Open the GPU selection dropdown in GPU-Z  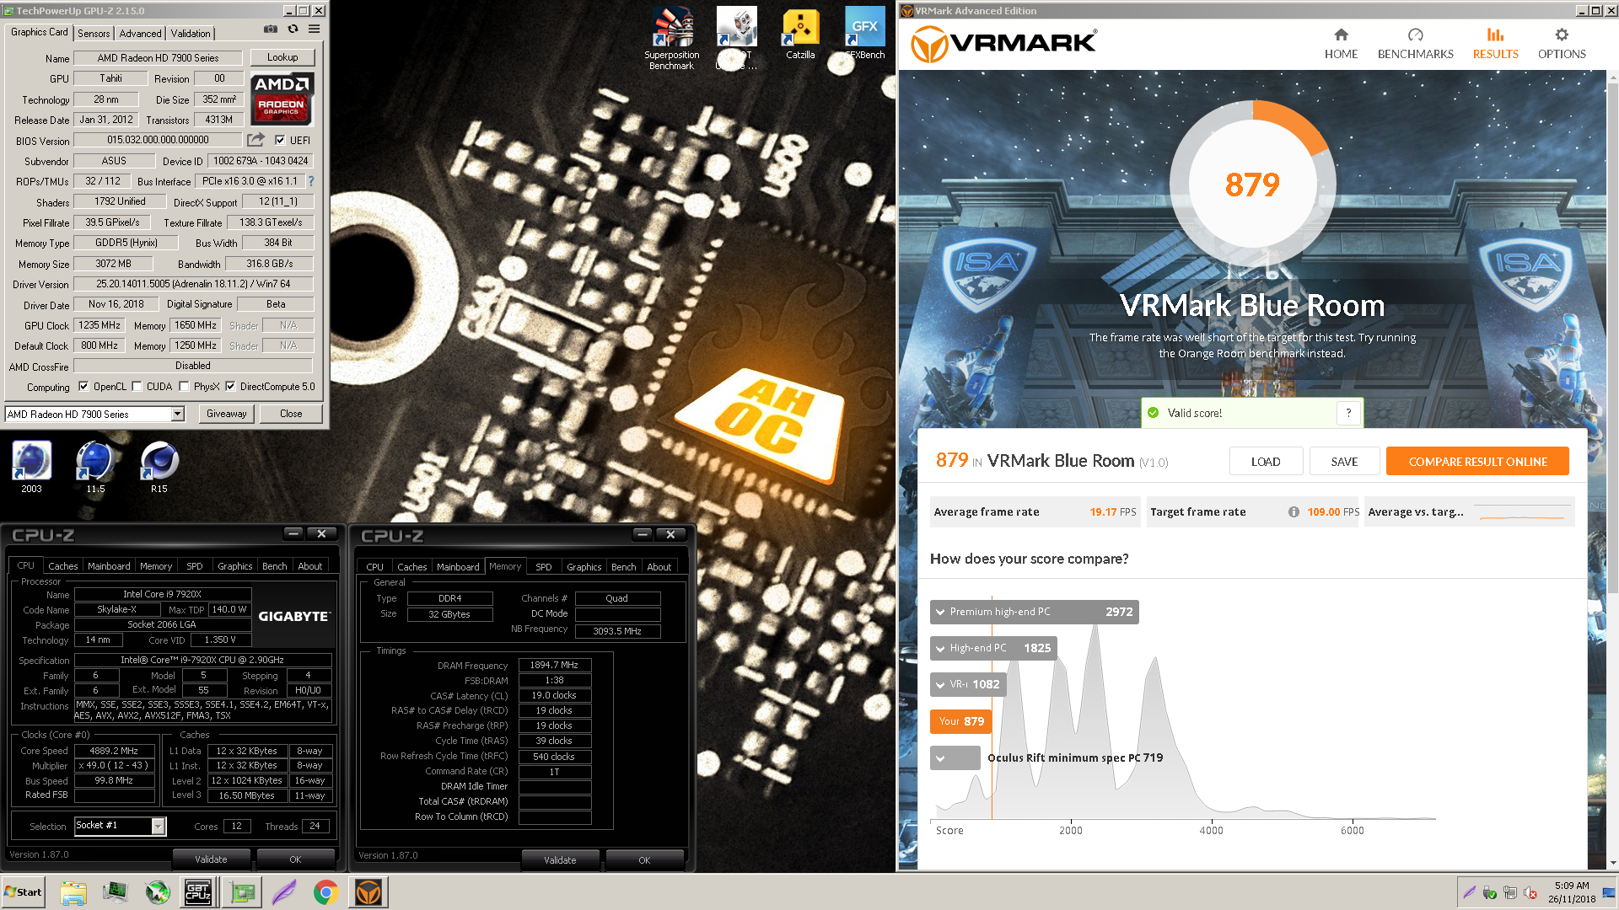pos(177,414)
